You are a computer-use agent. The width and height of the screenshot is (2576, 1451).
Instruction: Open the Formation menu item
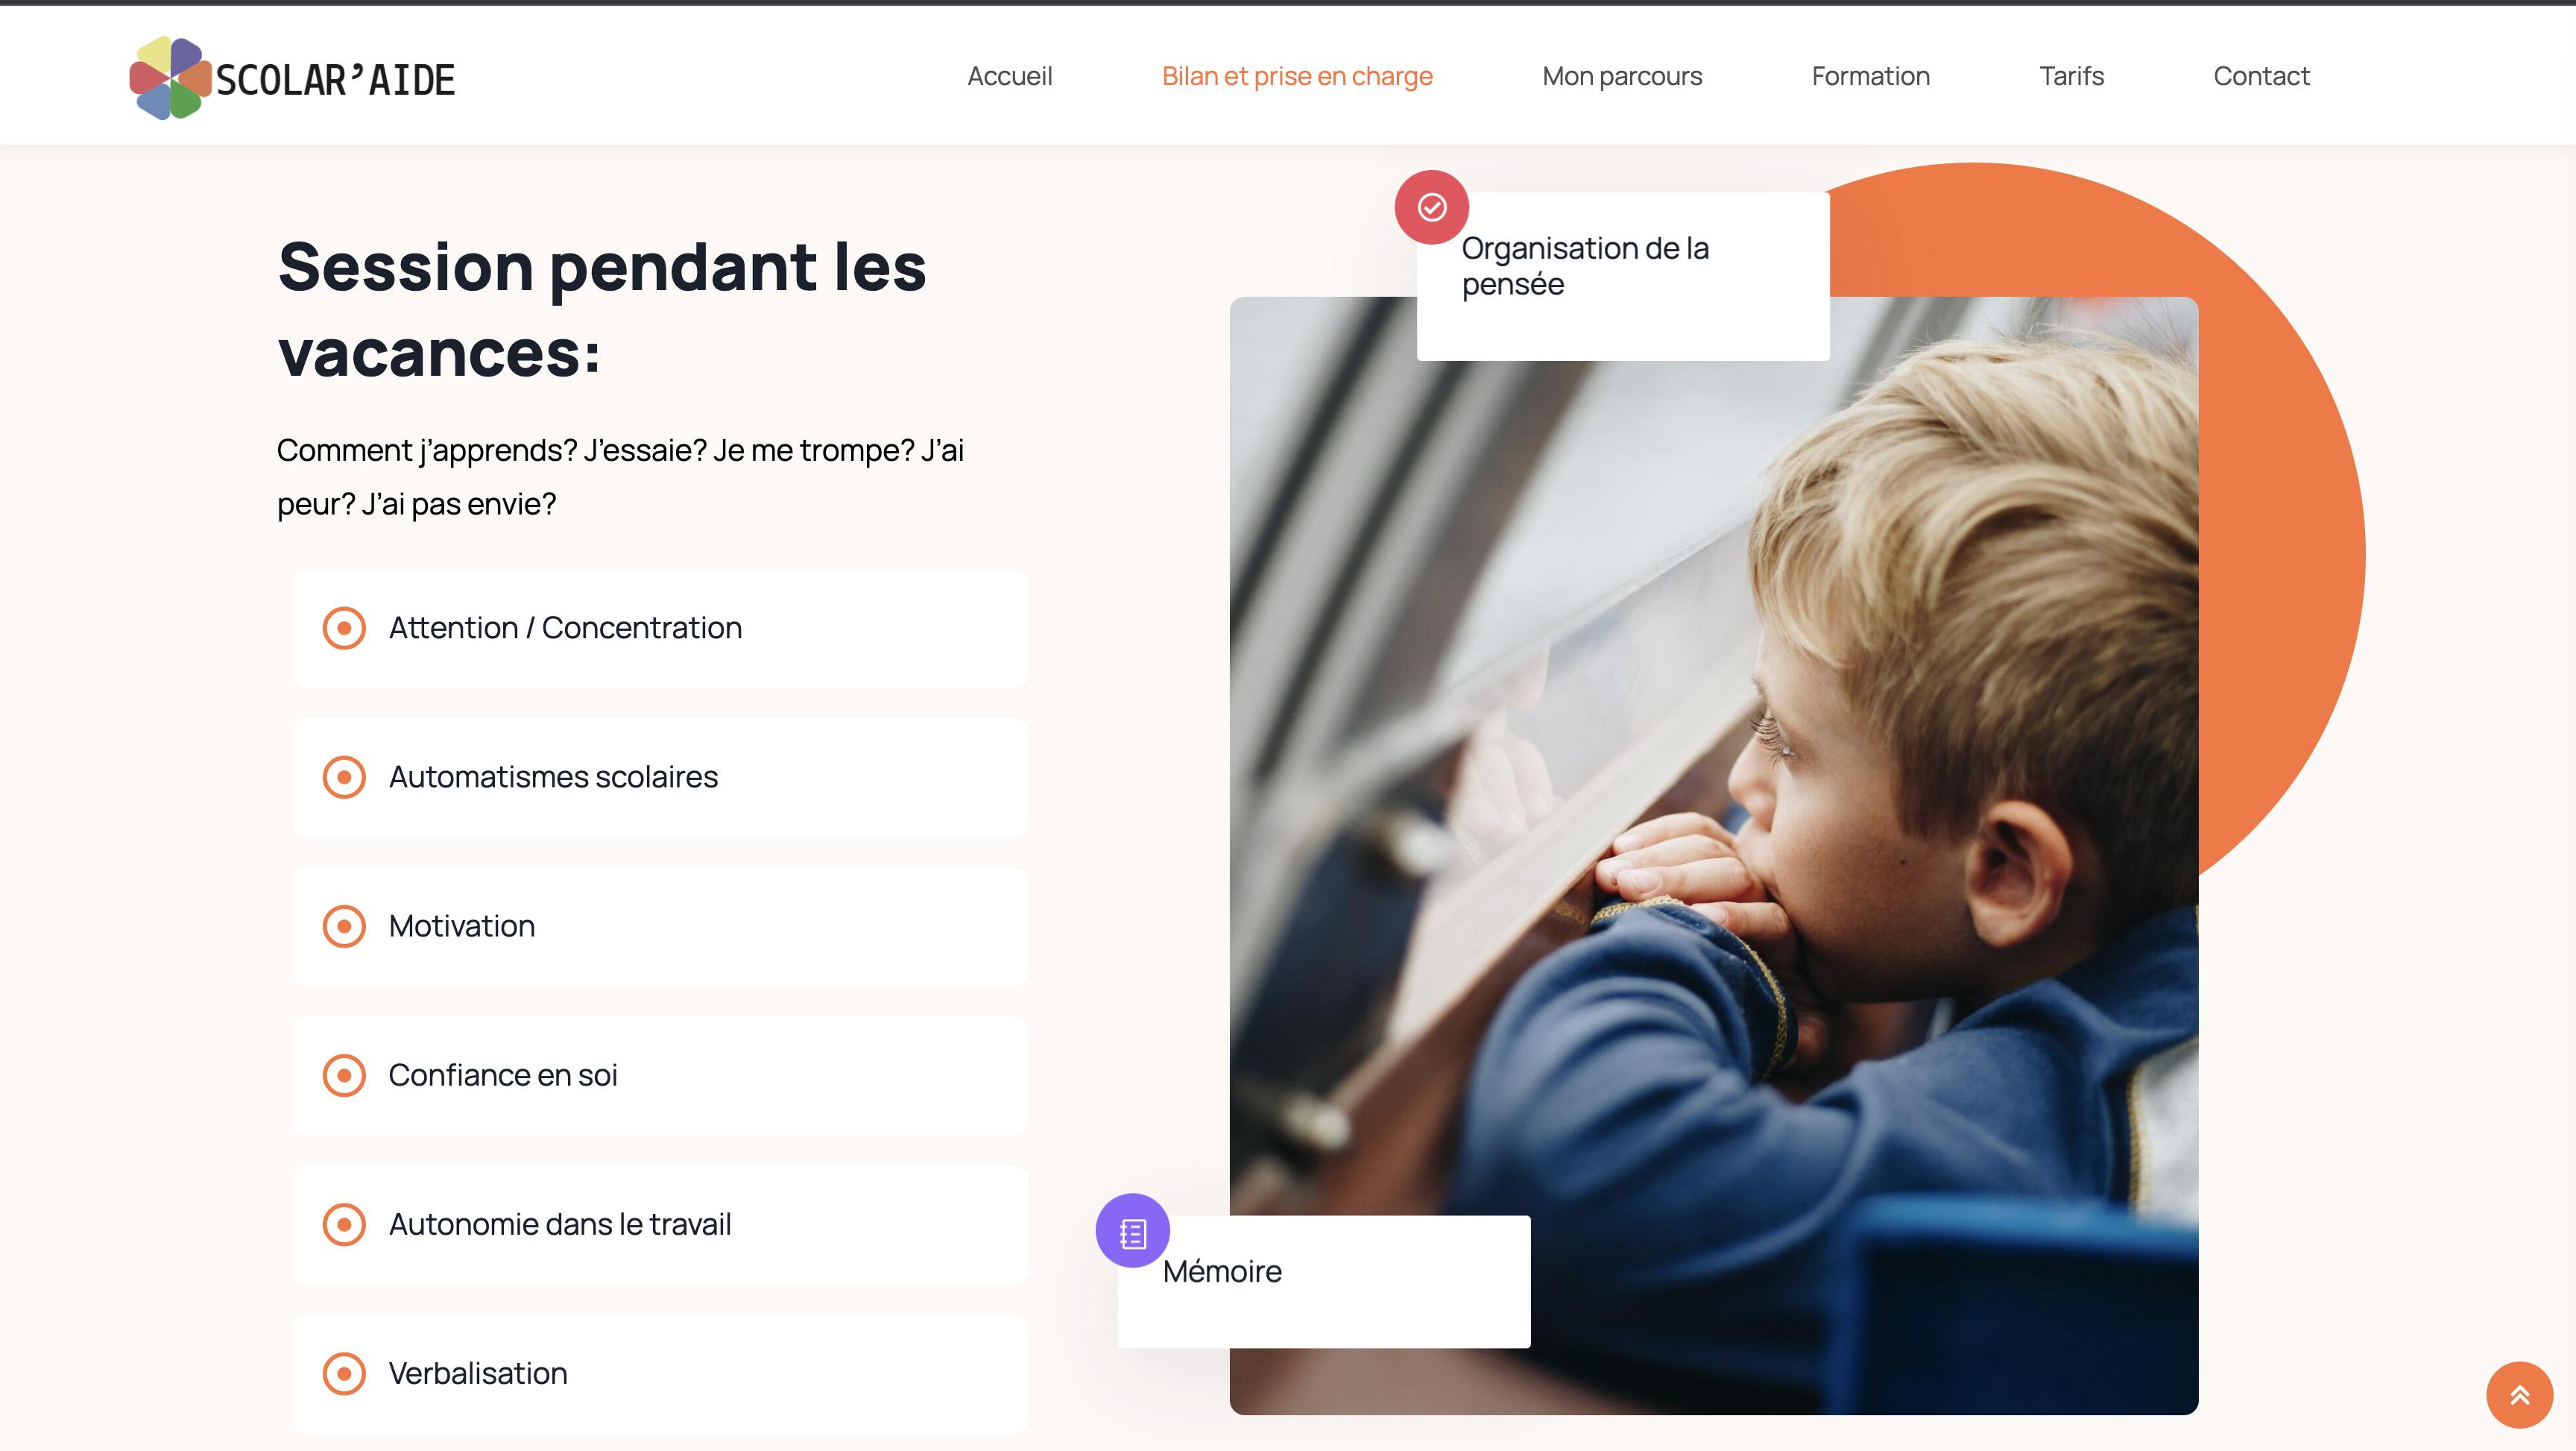pyautogui.click(x=1871, y=76)
